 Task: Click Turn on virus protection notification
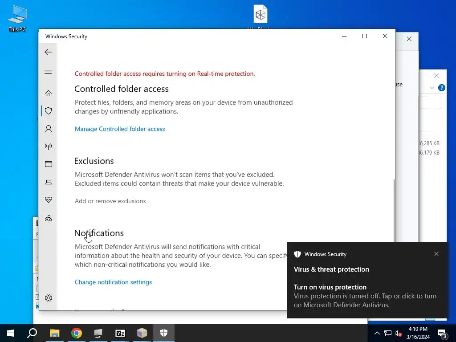(x=367, y=280)
